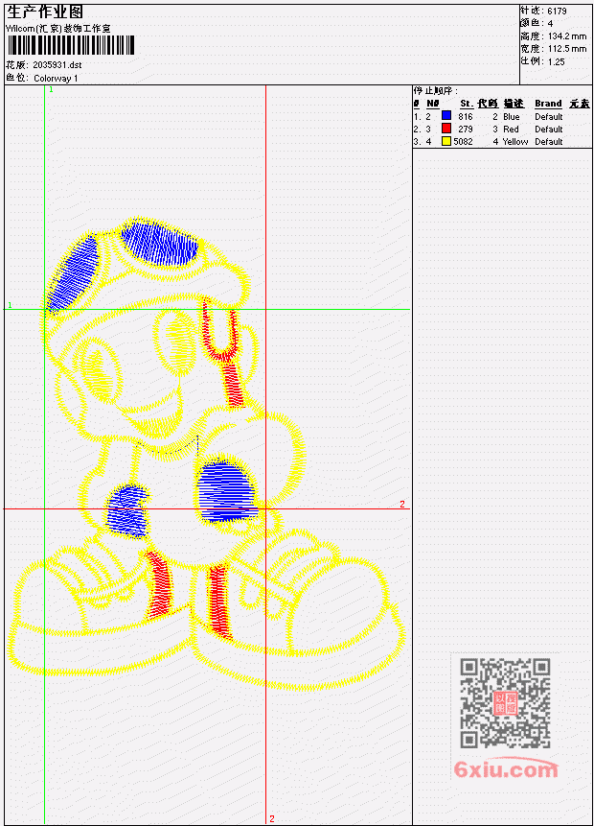Screen dimensions: 594x826
Task: Click the title 生产作业图
Action: pyautogui.click(x=45, y=12)
